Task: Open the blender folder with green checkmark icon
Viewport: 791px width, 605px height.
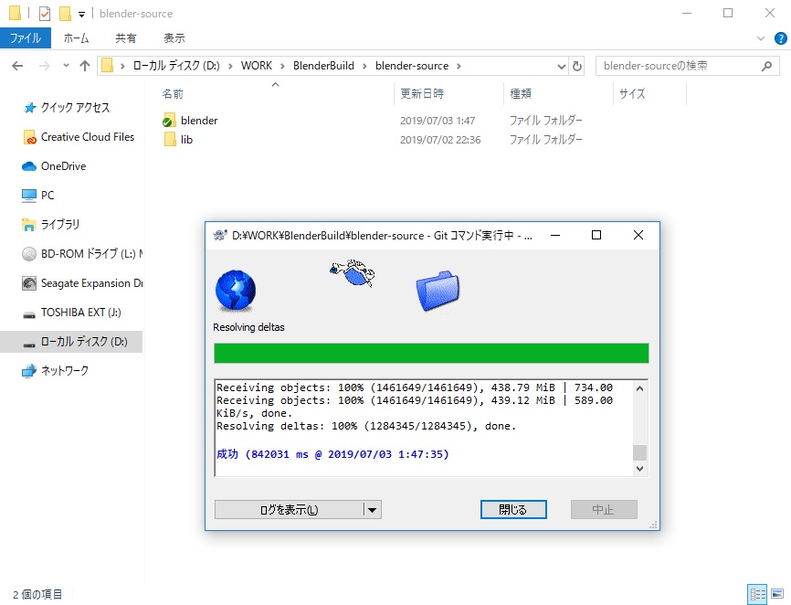Action: pyautogui.click(x=170, y=121)
